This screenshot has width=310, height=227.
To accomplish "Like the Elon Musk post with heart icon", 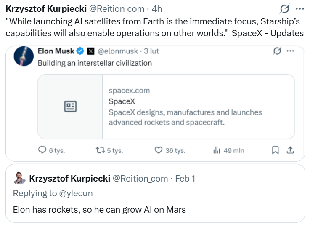I will (159, 150).
